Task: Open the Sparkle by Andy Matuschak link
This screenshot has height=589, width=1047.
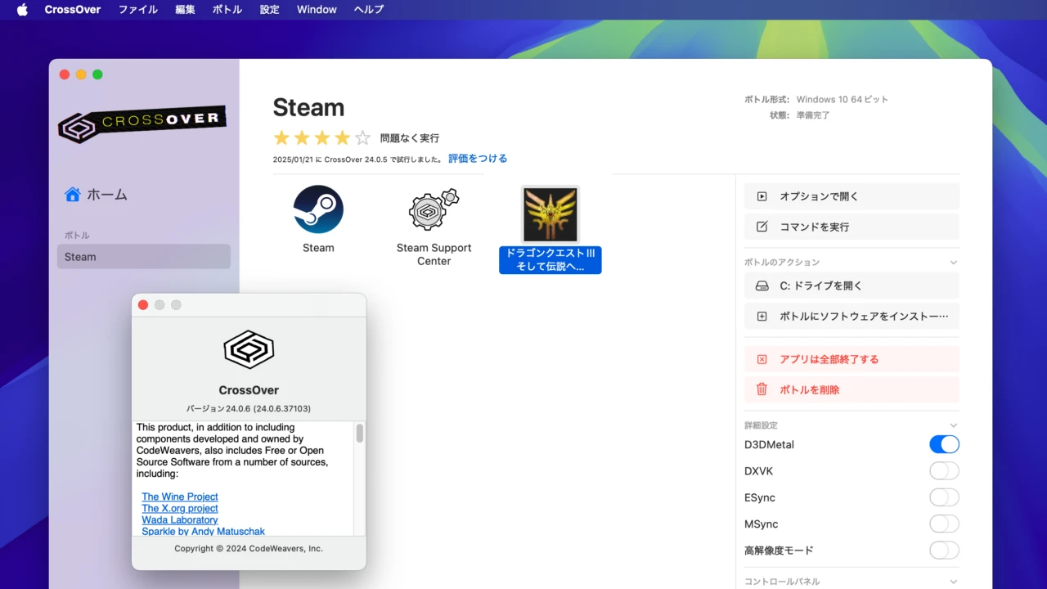Action: click(203, 531)
